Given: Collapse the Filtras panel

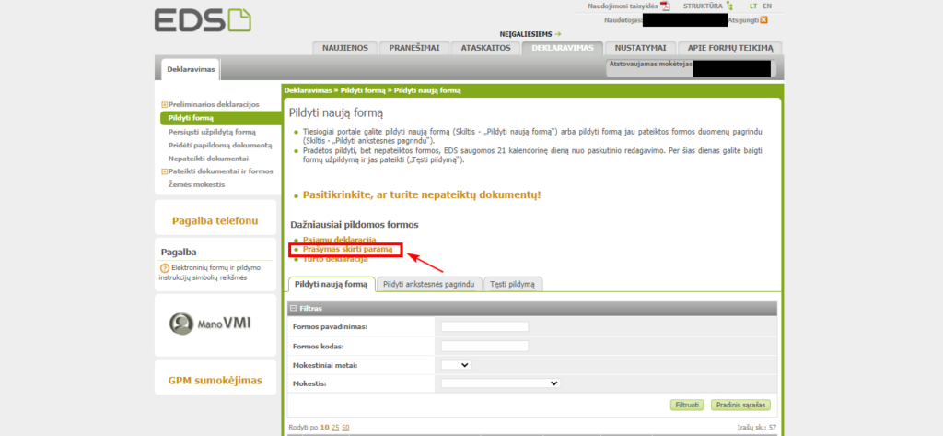Looking at the screenshot, I should coord(294,308).
